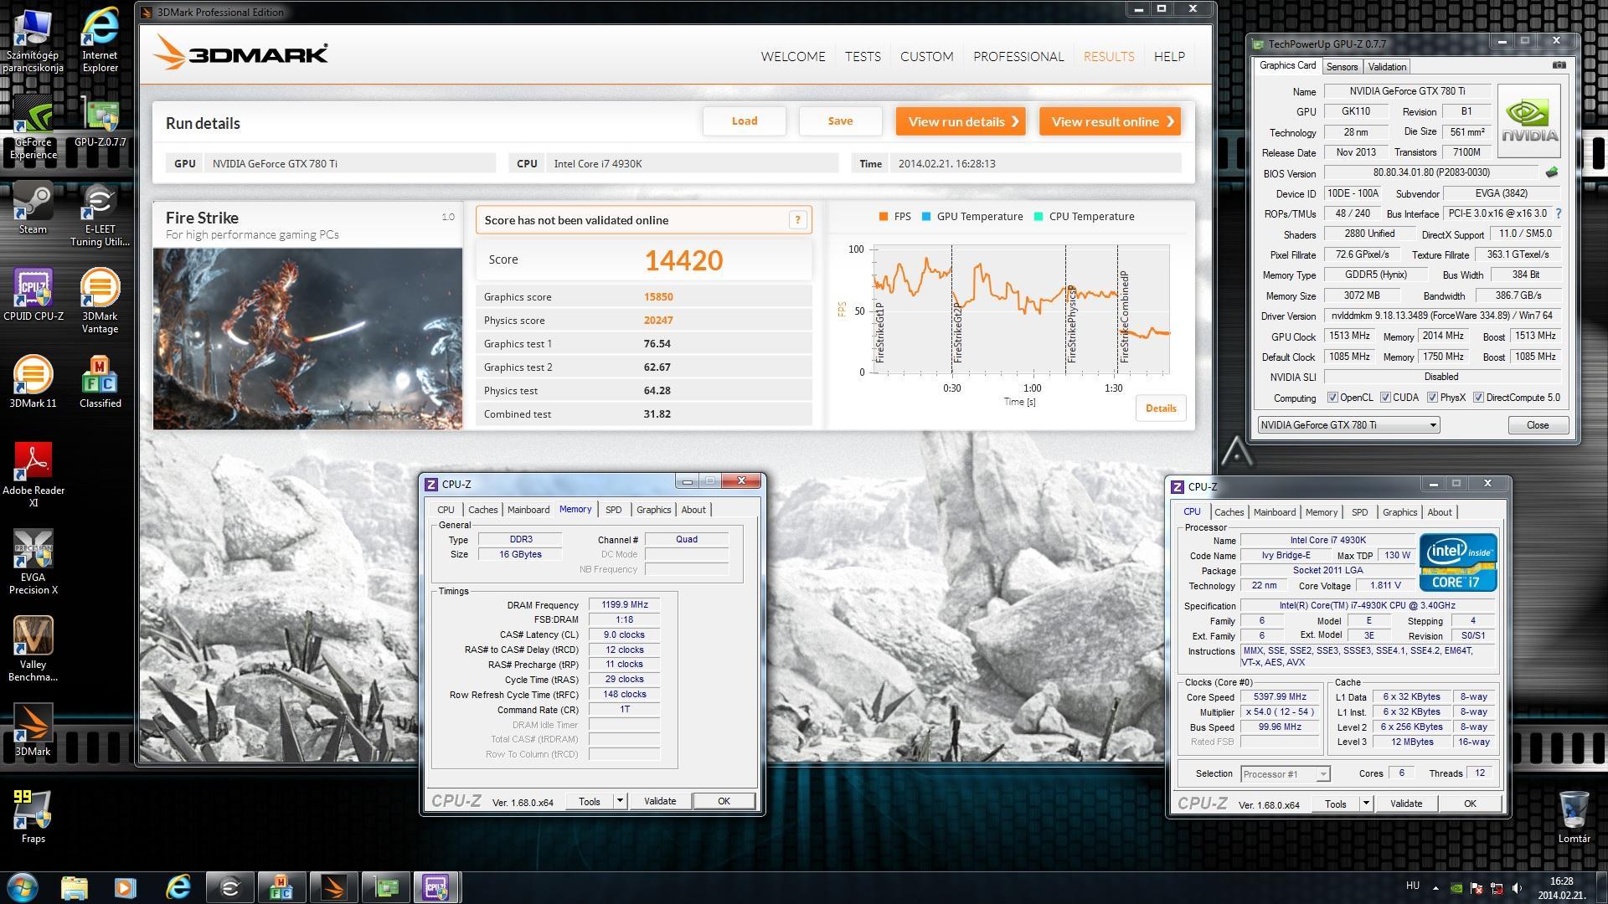Open the Tools dropdown arrow in Memory CPU-Z
Screen dimensions: 1608x904
click(620, 801)
